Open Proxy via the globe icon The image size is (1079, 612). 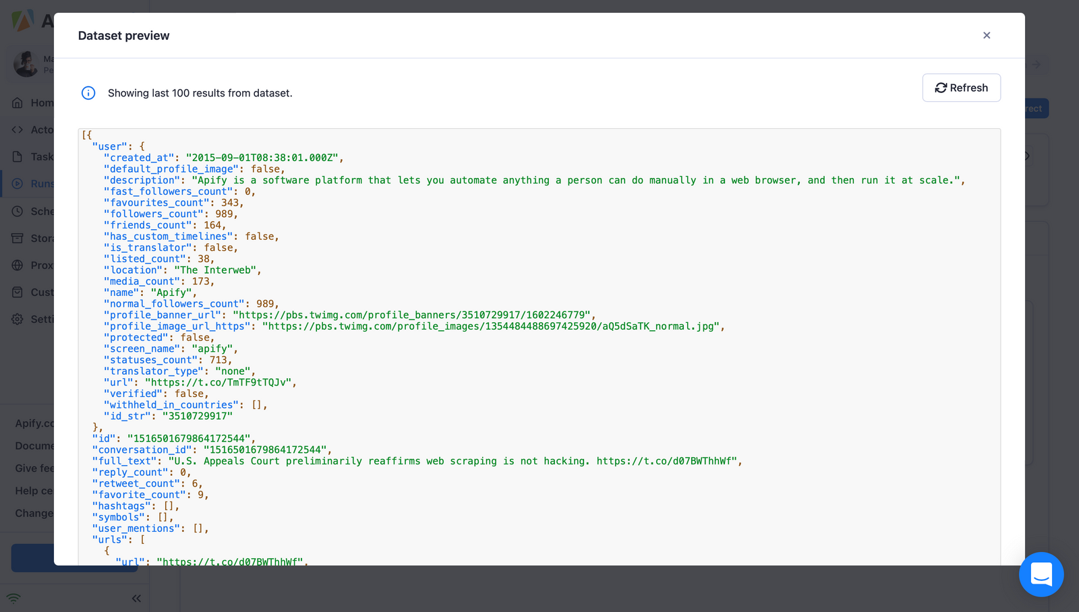18,265
